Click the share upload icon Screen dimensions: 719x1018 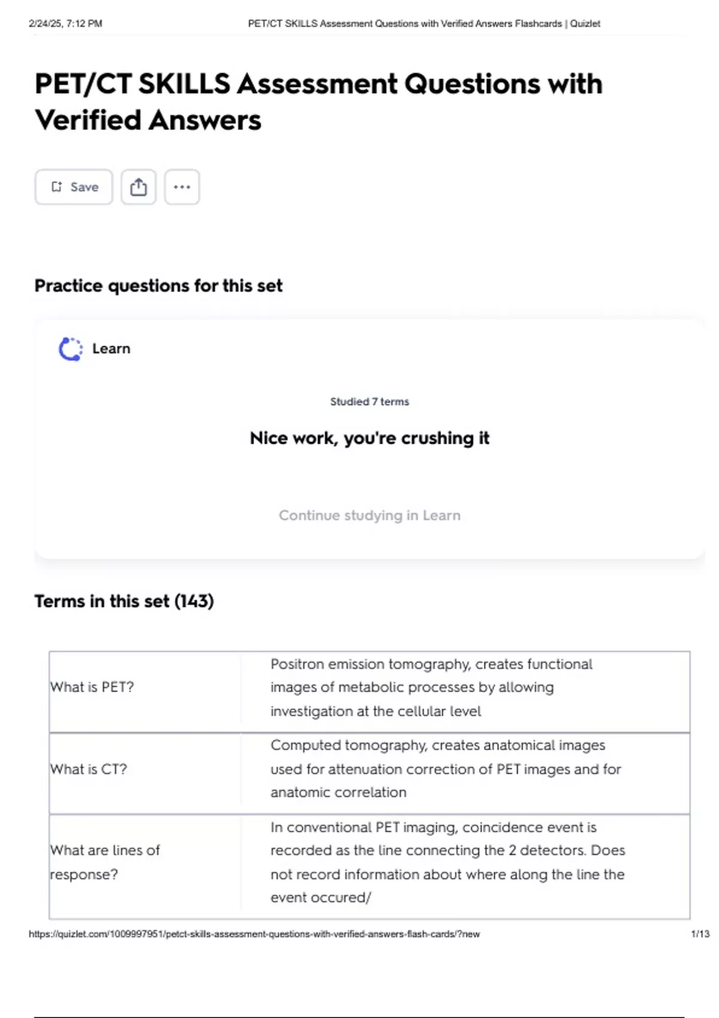click(x=138, y=187)
